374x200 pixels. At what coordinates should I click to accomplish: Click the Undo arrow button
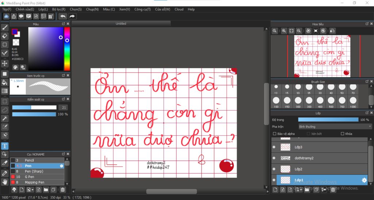click(x=63, y=16)
